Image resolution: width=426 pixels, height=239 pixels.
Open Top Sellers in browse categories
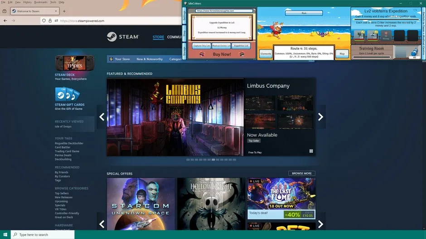point(62,193)
